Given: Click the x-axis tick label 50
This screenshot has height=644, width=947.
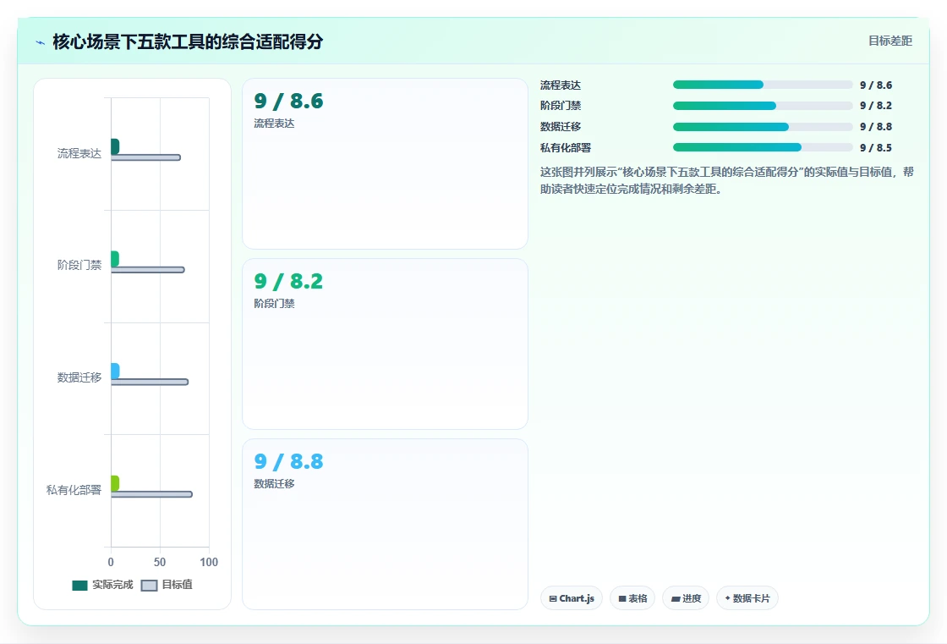Looking at the screenshot, I should point(160,563).
